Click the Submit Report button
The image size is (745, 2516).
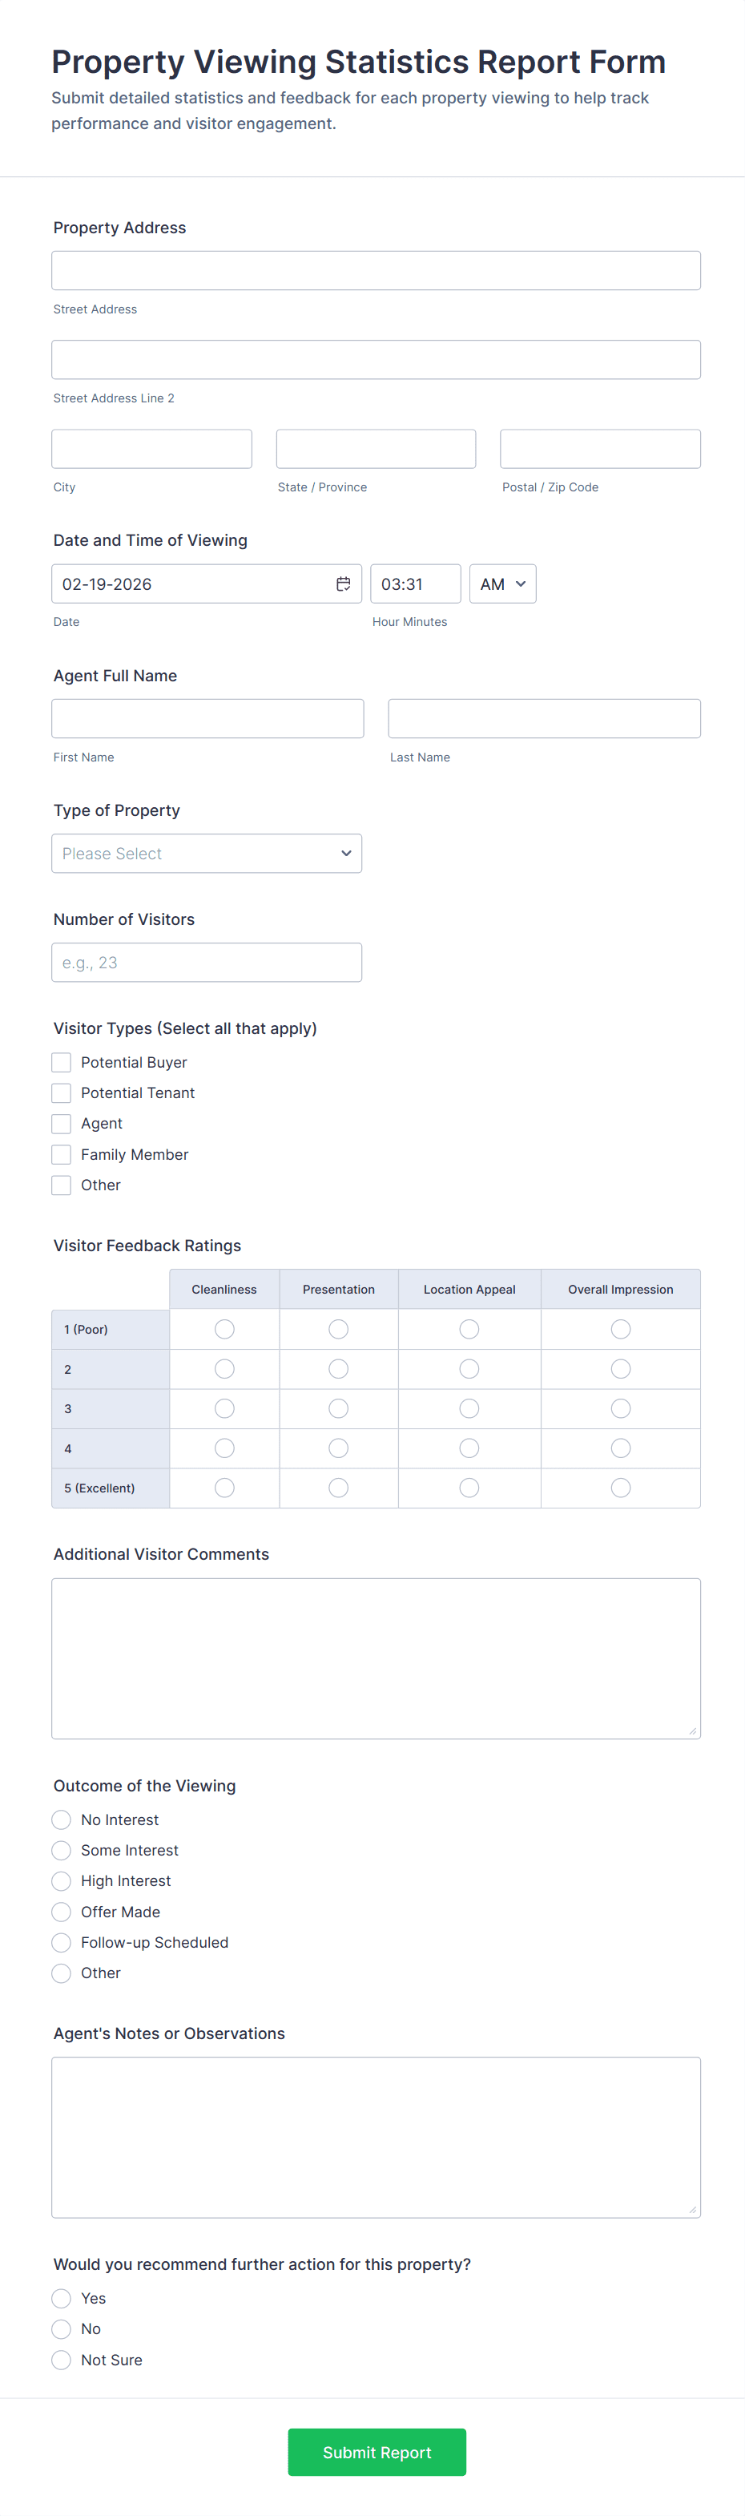click(377, 2452)
